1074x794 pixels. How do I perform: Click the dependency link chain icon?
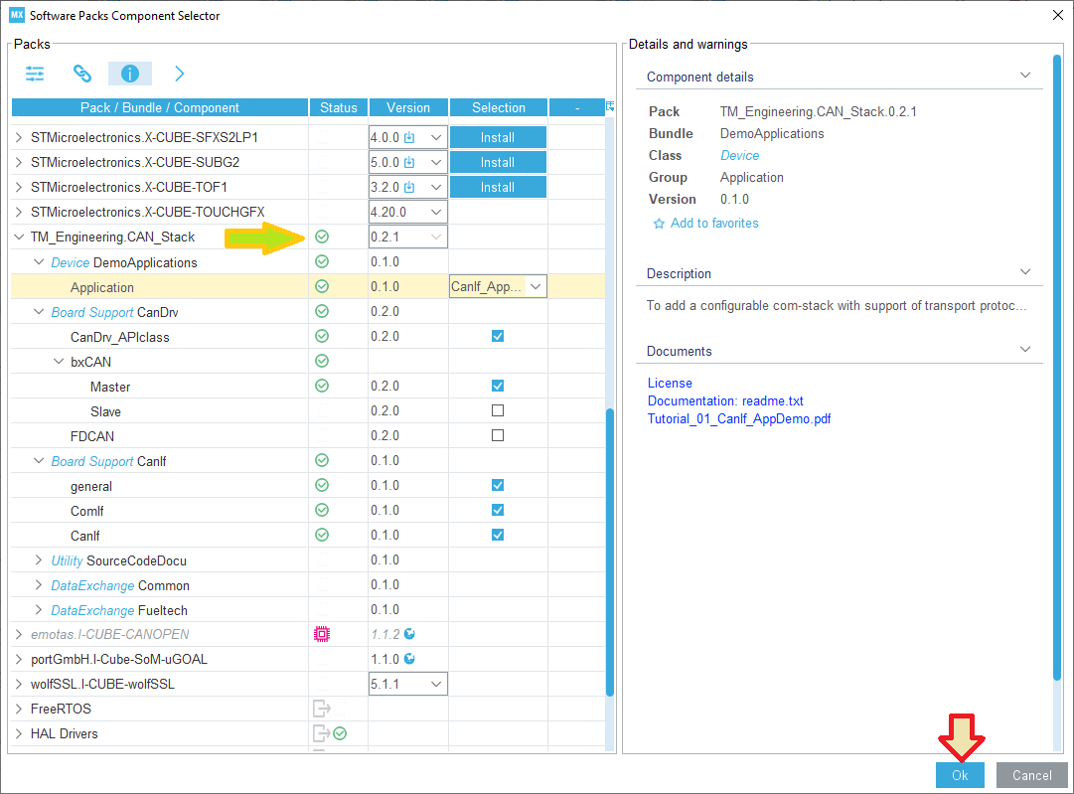(82, 74)
